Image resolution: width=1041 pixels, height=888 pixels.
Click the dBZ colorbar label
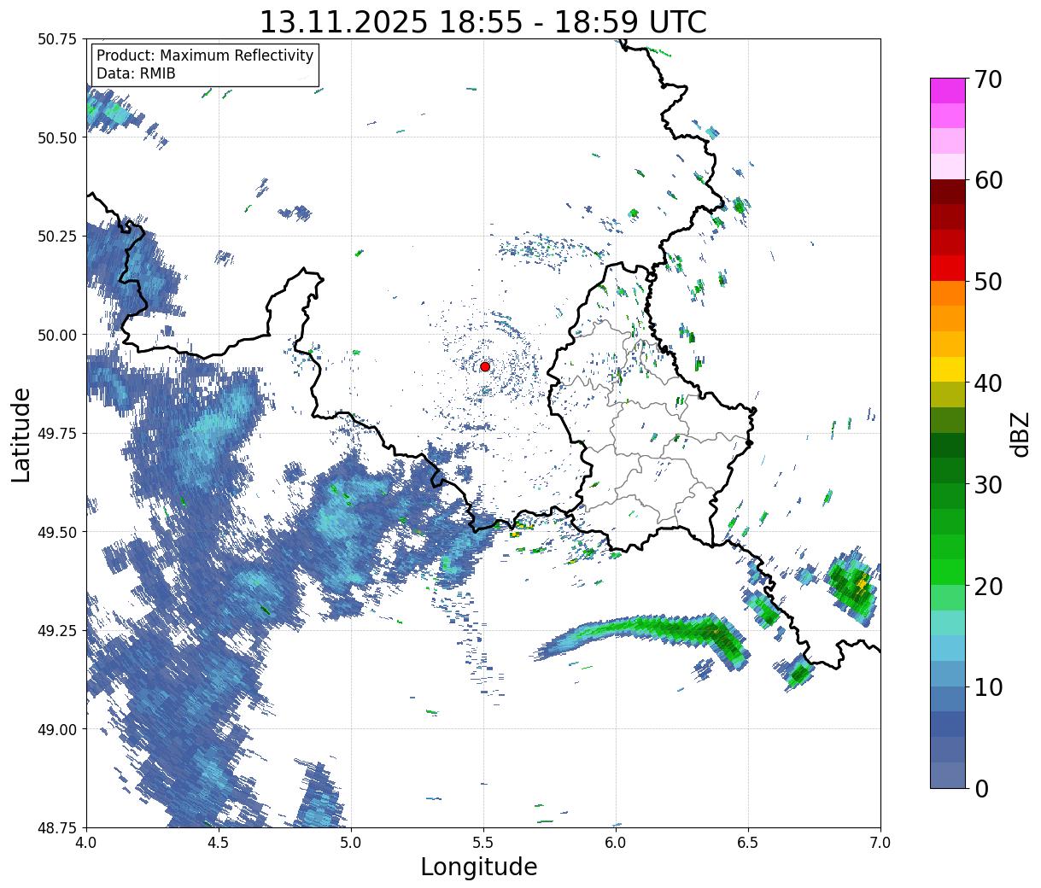pyautogui.click(x=1020, y=434)
